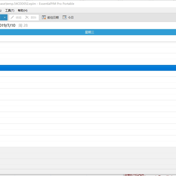Select the highlighted blue time slot row

click(x=88, y=68)
